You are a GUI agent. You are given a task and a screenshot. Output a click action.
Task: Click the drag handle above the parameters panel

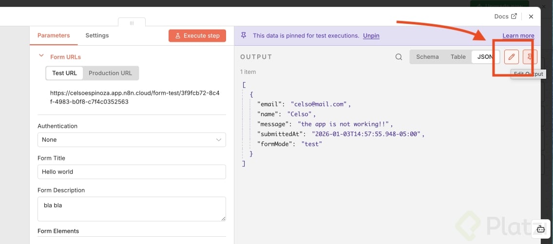click(x=132, y=23)
